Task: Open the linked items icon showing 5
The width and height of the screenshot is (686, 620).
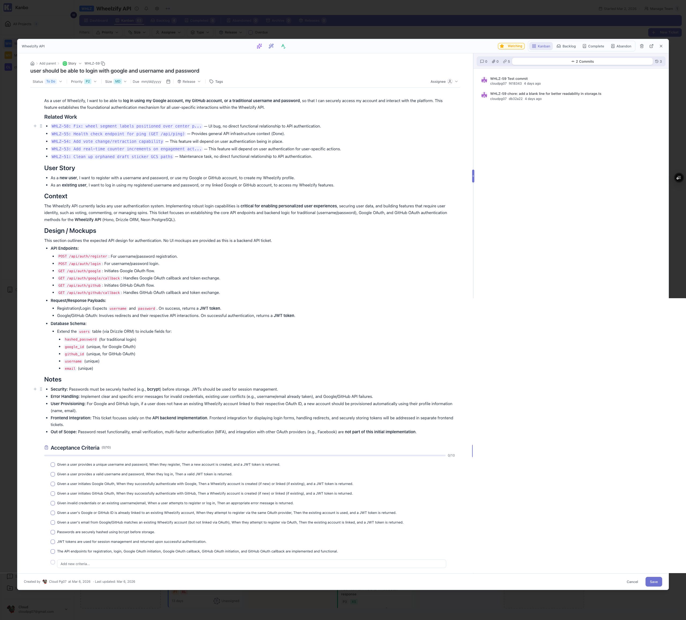Action: (x=506, y=62)
